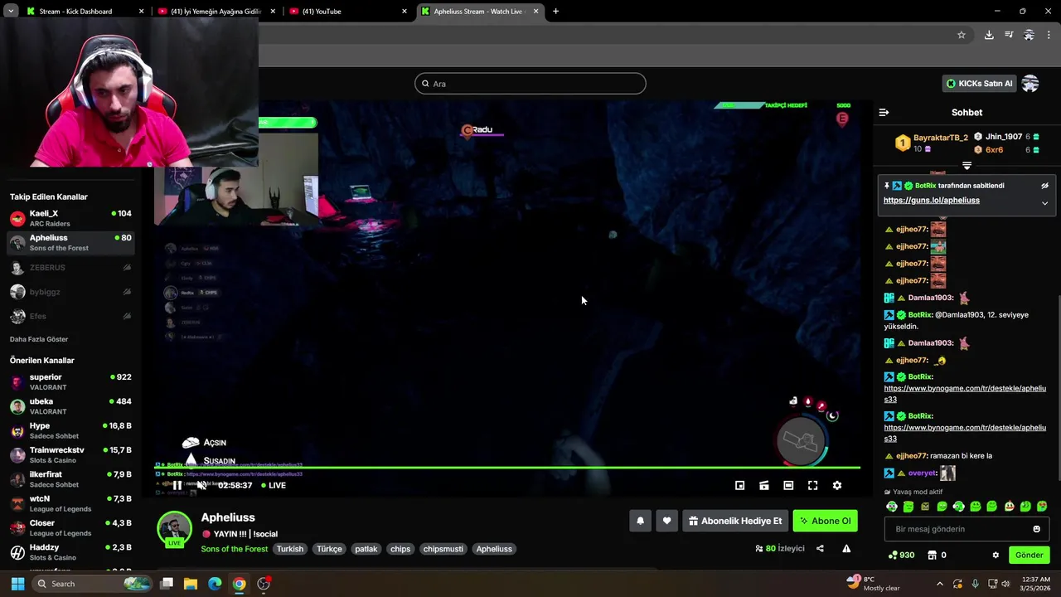Open user profile avatar menu
The height and width of the screenshot is (597, 1061).
[x=1030, y=83]
